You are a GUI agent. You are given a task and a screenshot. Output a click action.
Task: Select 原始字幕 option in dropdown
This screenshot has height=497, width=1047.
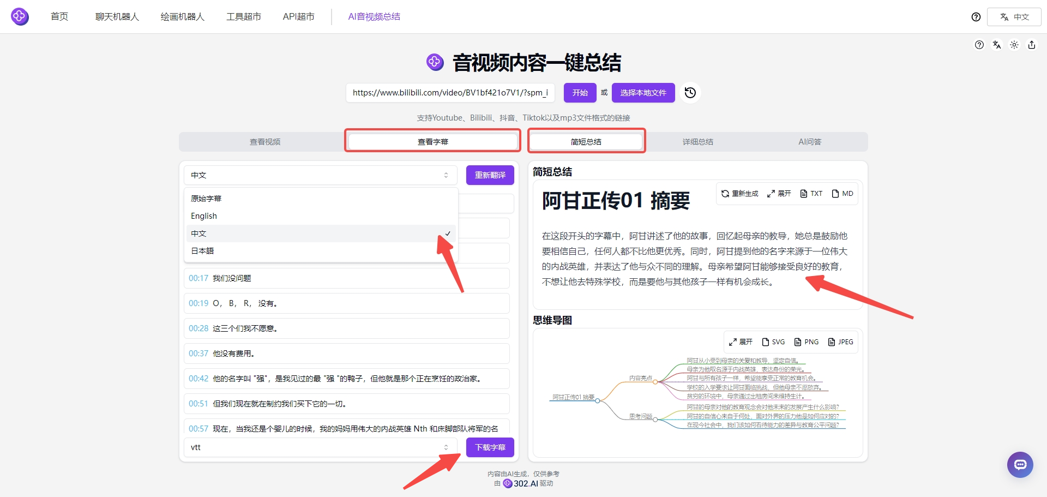click(321, 199)
